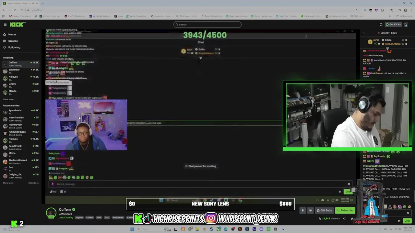Open clavicular channel in the Following list

21,71
